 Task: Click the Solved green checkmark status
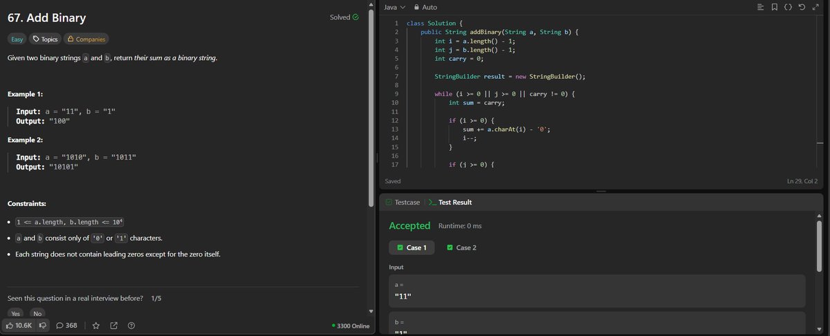[x=344, y=17]
